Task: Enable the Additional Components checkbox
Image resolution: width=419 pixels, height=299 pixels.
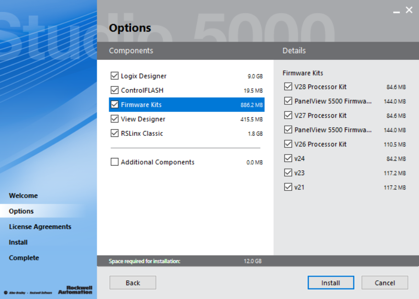Action: click(x=114, y=162)
